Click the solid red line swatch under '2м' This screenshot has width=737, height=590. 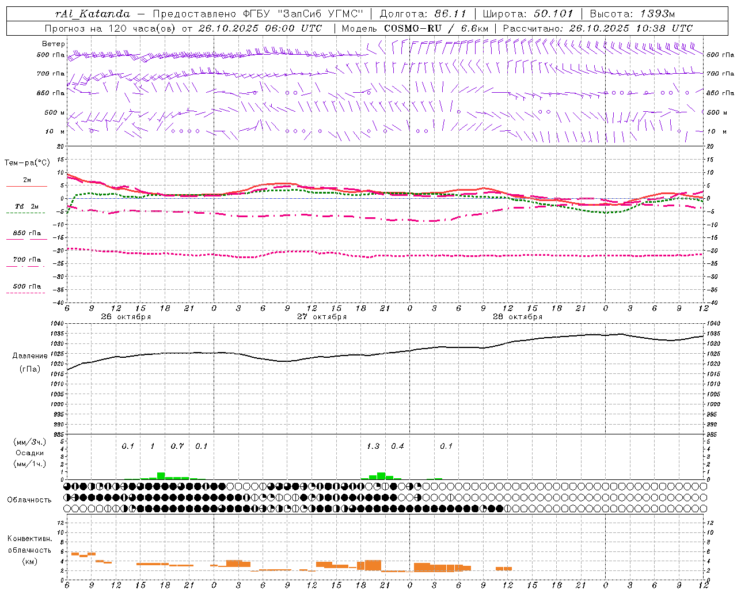click(x=26, y=187)
